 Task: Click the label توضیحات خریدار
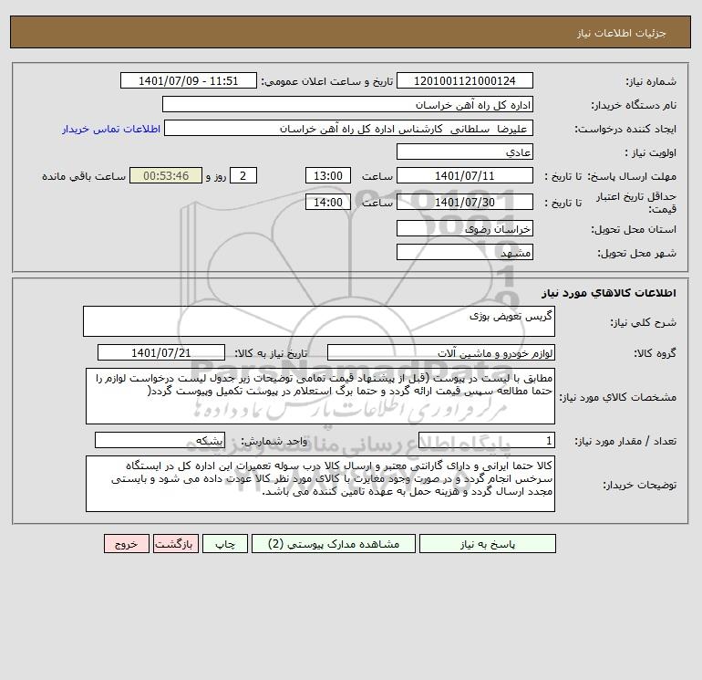click(x=639, y=485)
